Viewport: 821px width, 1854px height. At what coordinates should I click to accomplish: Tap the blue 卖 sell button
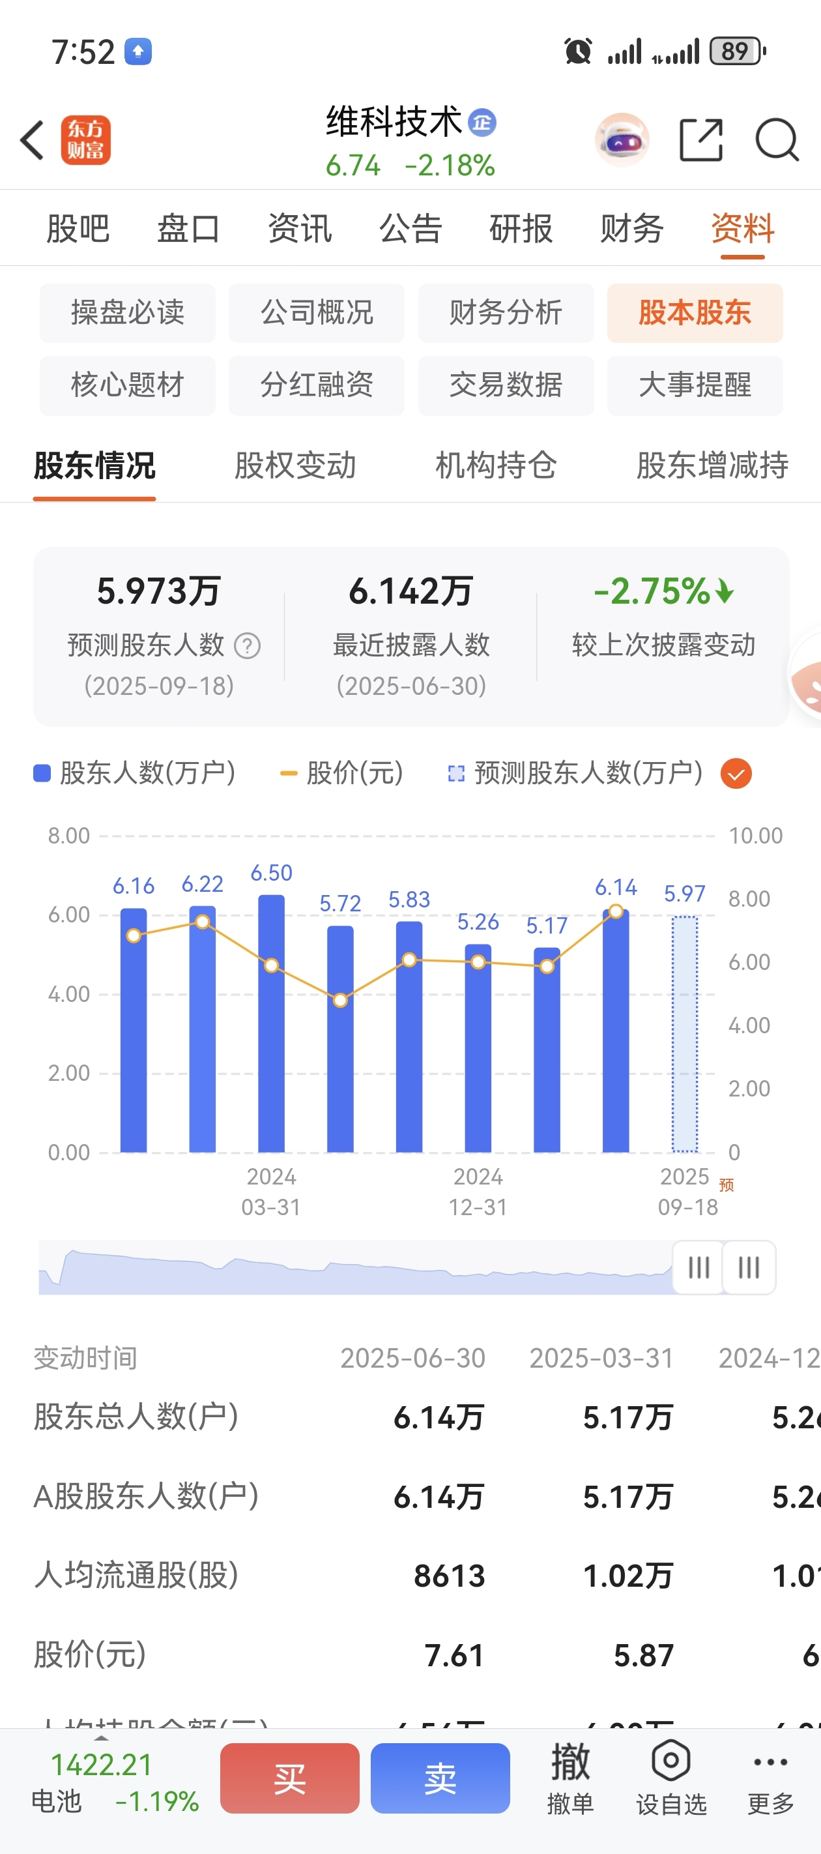pos(440,1778)
